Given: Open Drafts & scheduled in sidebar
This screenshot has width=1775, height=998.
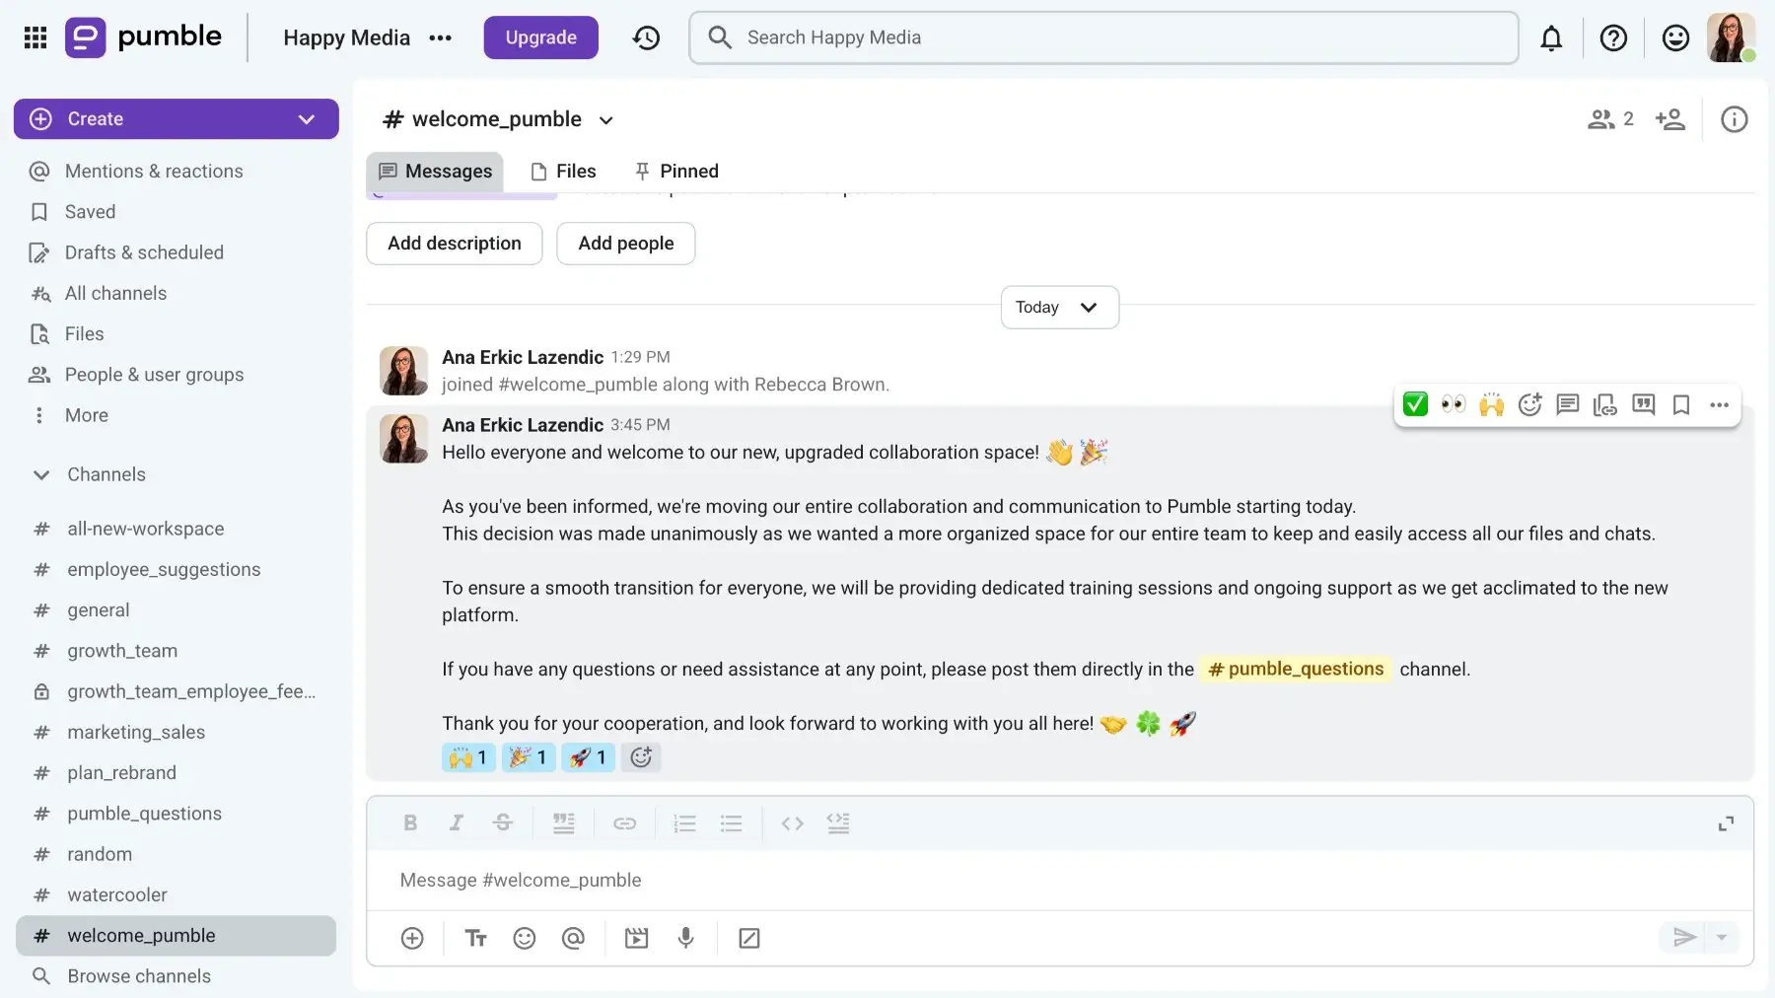Looking at the screenshot, I should tap(144, 252).
